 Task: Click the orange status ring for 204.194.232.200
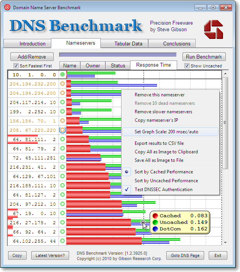(x=63, y=84)
